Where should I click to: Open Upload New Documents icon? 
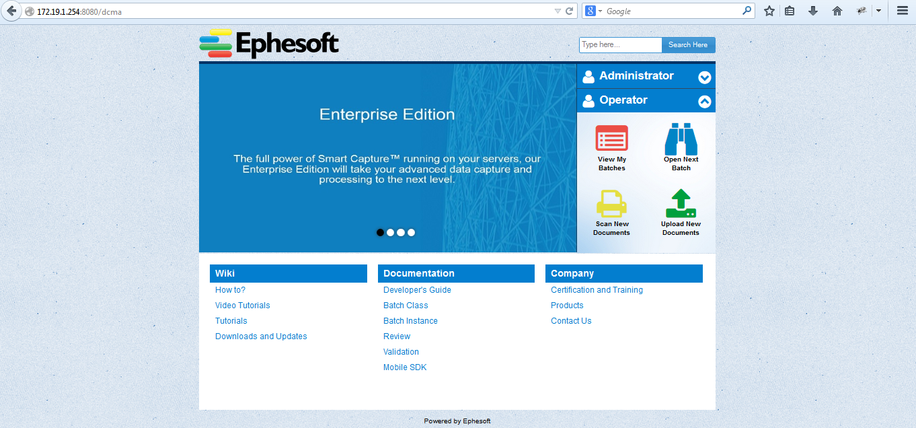[x=681, y=203]
